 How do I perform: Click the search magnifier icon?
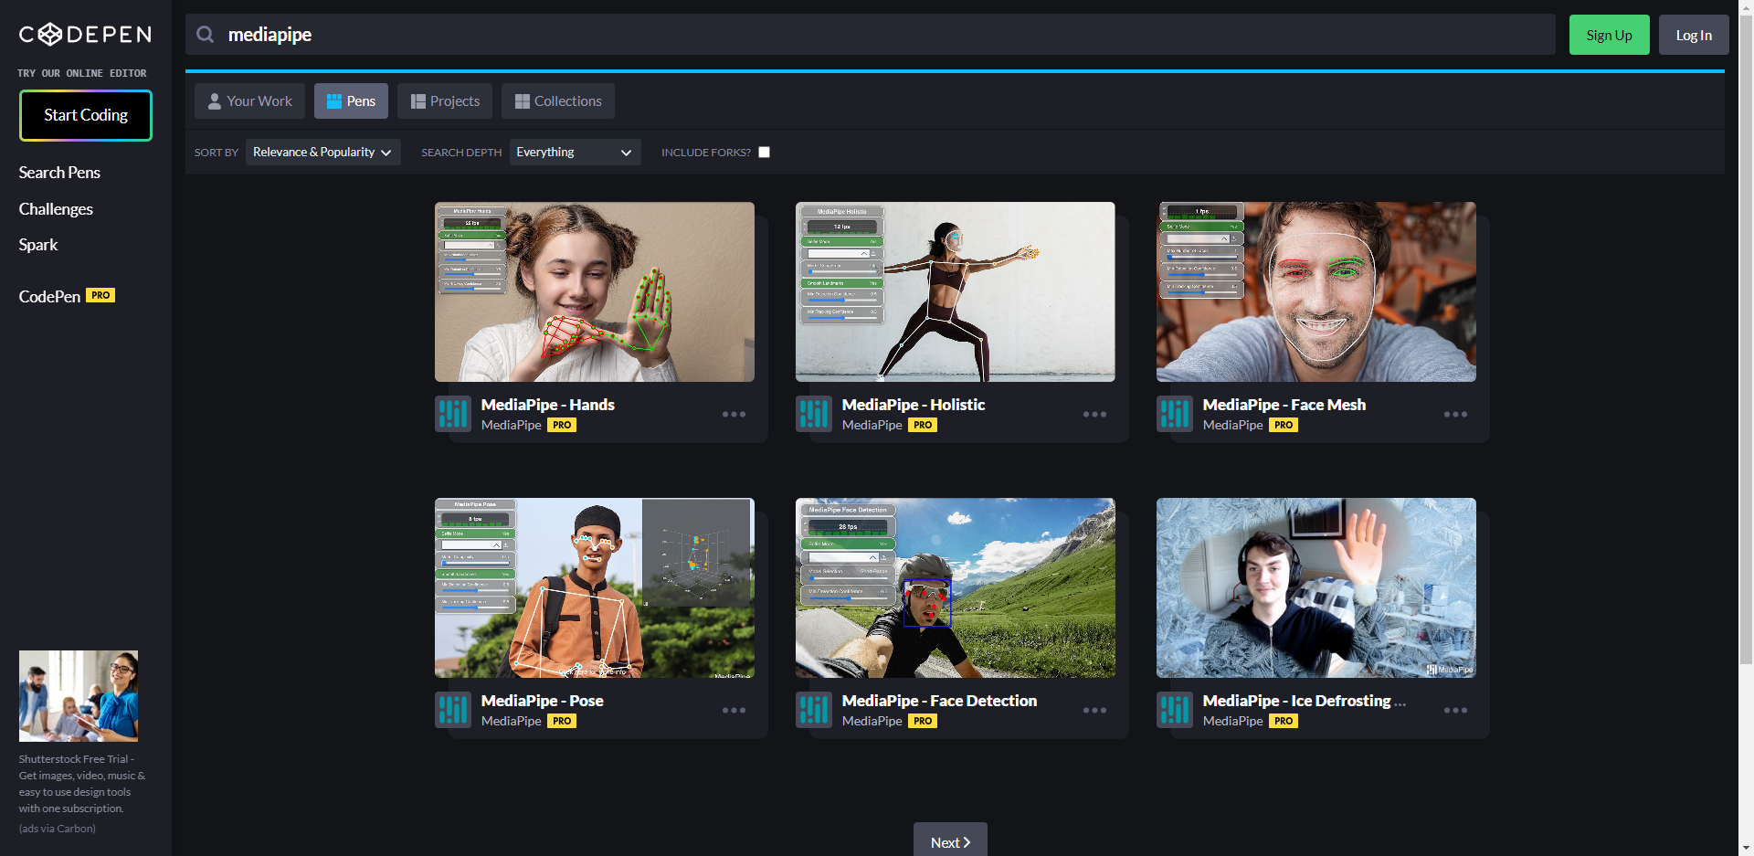coord(206,35)
